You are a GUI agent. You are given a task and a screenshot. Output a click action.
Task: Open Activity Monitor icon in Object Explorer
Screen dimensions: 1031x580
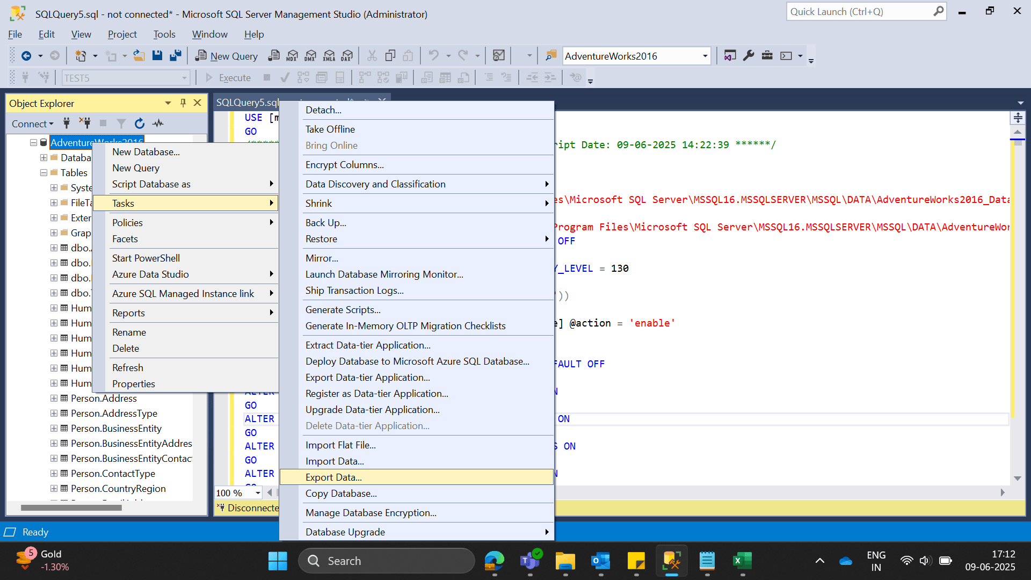pos(158,124)
